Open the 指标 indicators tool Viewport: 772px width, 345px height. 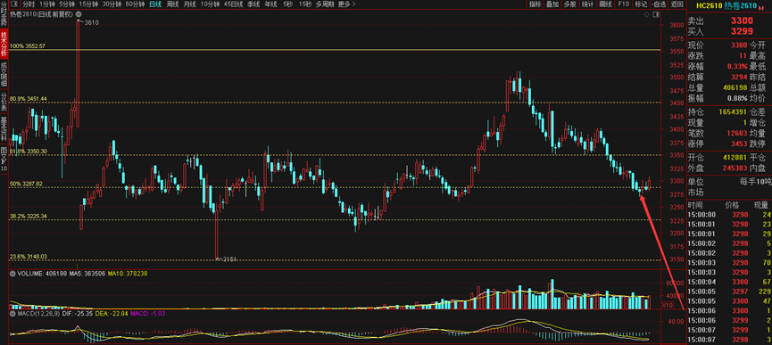[535, 4]
